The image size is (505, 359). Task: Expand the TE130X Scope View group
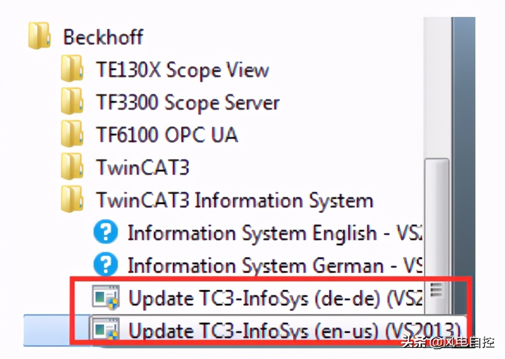[x=182, y=70]
